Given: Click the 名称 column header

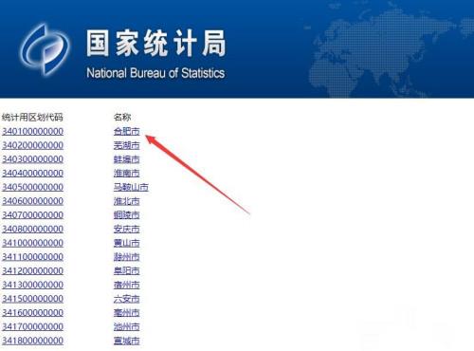Looking at the screenshot, I should [122, 118].
